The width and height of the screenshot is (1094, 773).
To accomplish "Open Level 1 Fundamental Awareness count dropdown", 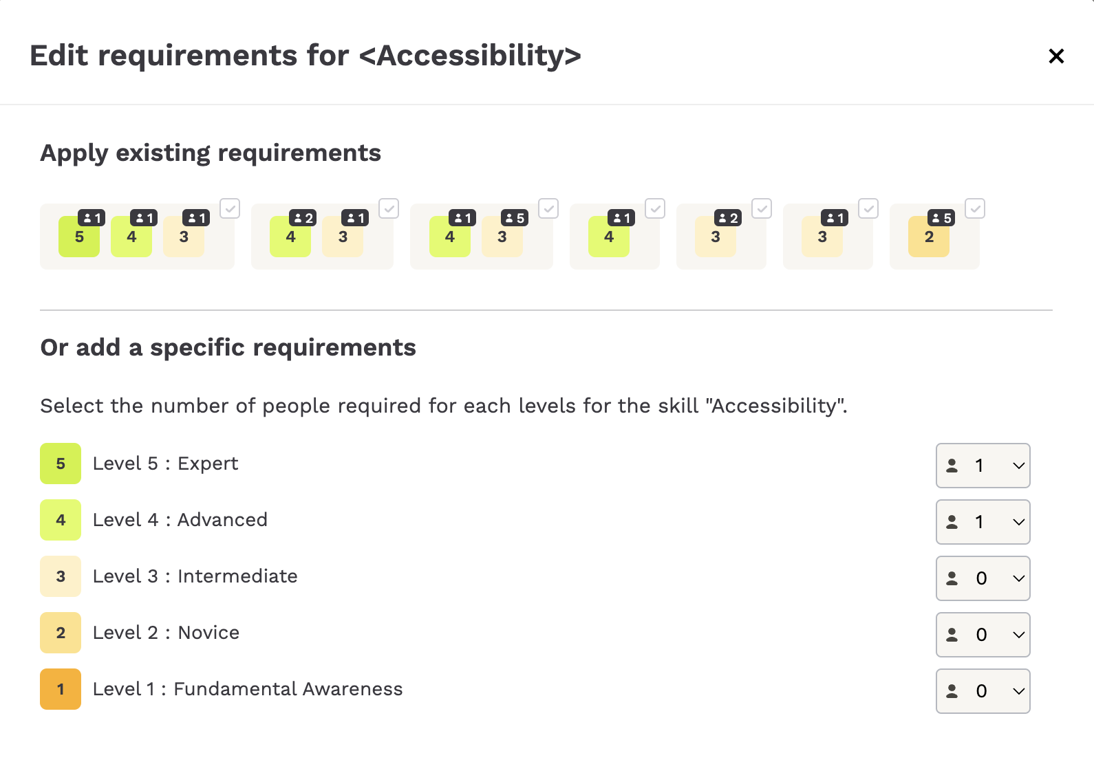I will coord(983,691).
